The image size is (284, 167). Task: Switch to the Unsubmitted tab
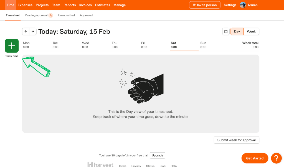point(66,15)
